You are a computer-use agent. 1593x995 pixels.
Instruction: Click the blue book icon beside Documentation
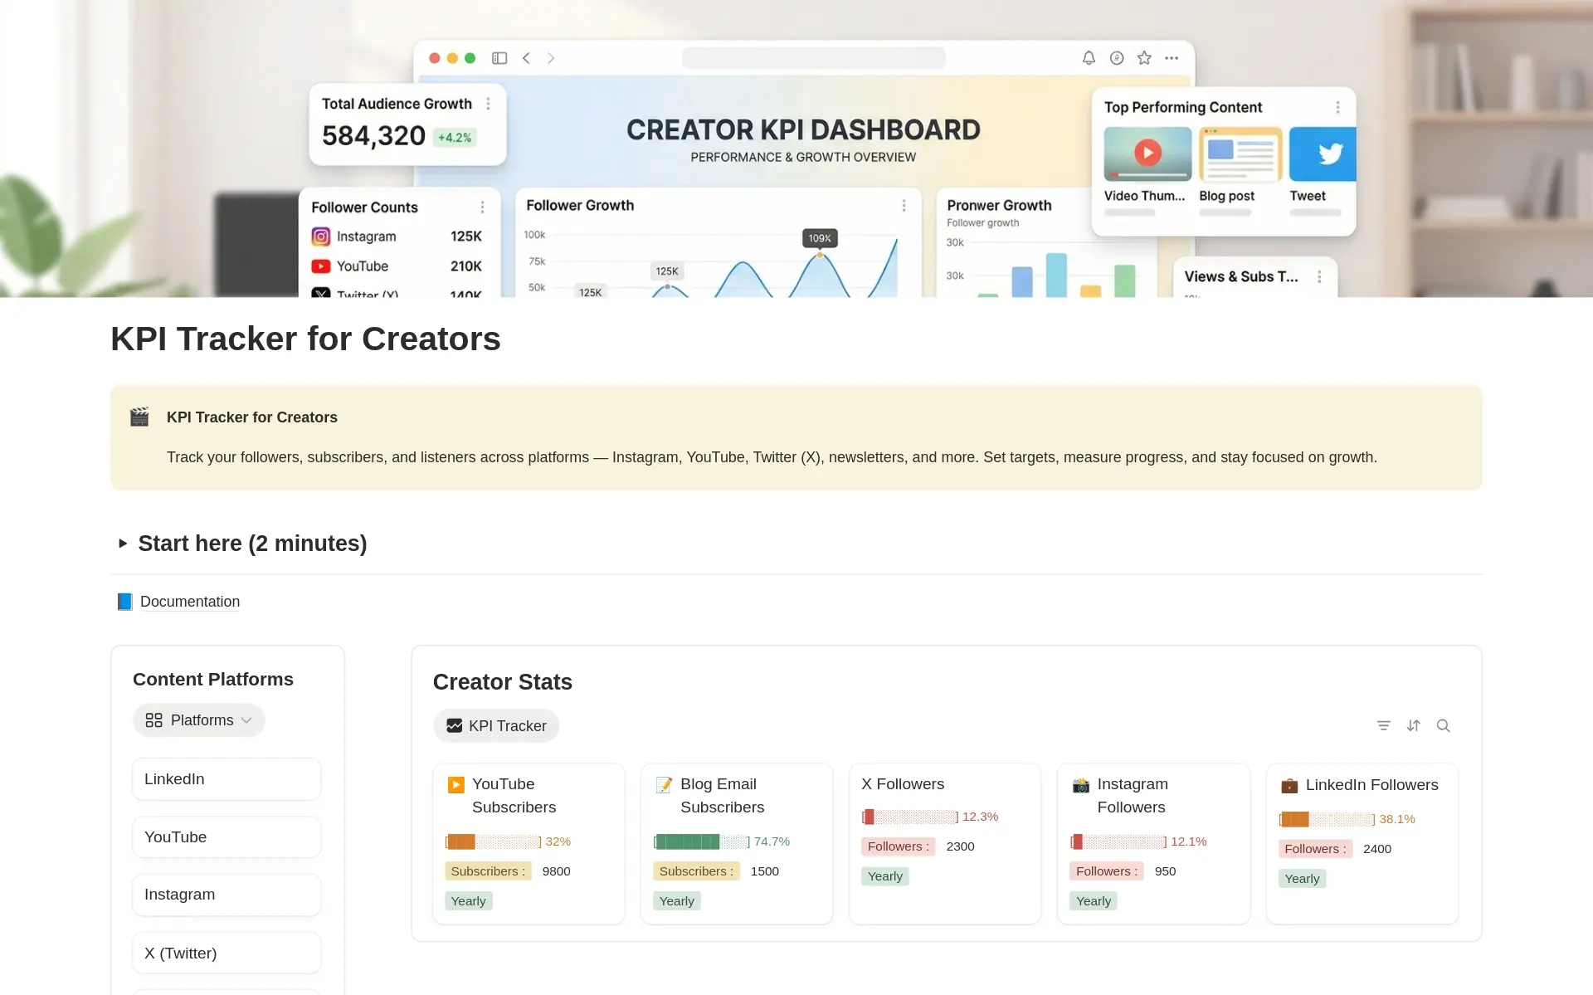coord(124,602)
